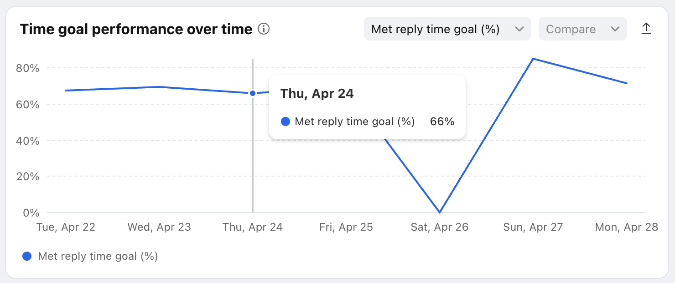
Task: Click the chevron on the Compare selector
Action: pyautogui.click(x=615, y=29)
